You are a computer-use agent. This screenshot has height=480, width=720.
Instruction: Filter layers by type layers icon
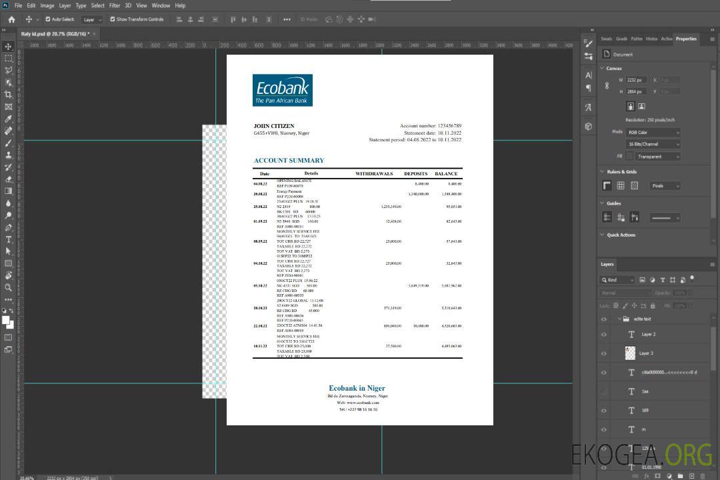pos(663,280)
